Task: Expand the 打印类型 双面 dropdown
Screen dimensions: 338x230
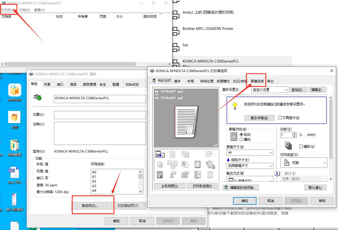Action: pyautogui.click(x=304, y=163)
